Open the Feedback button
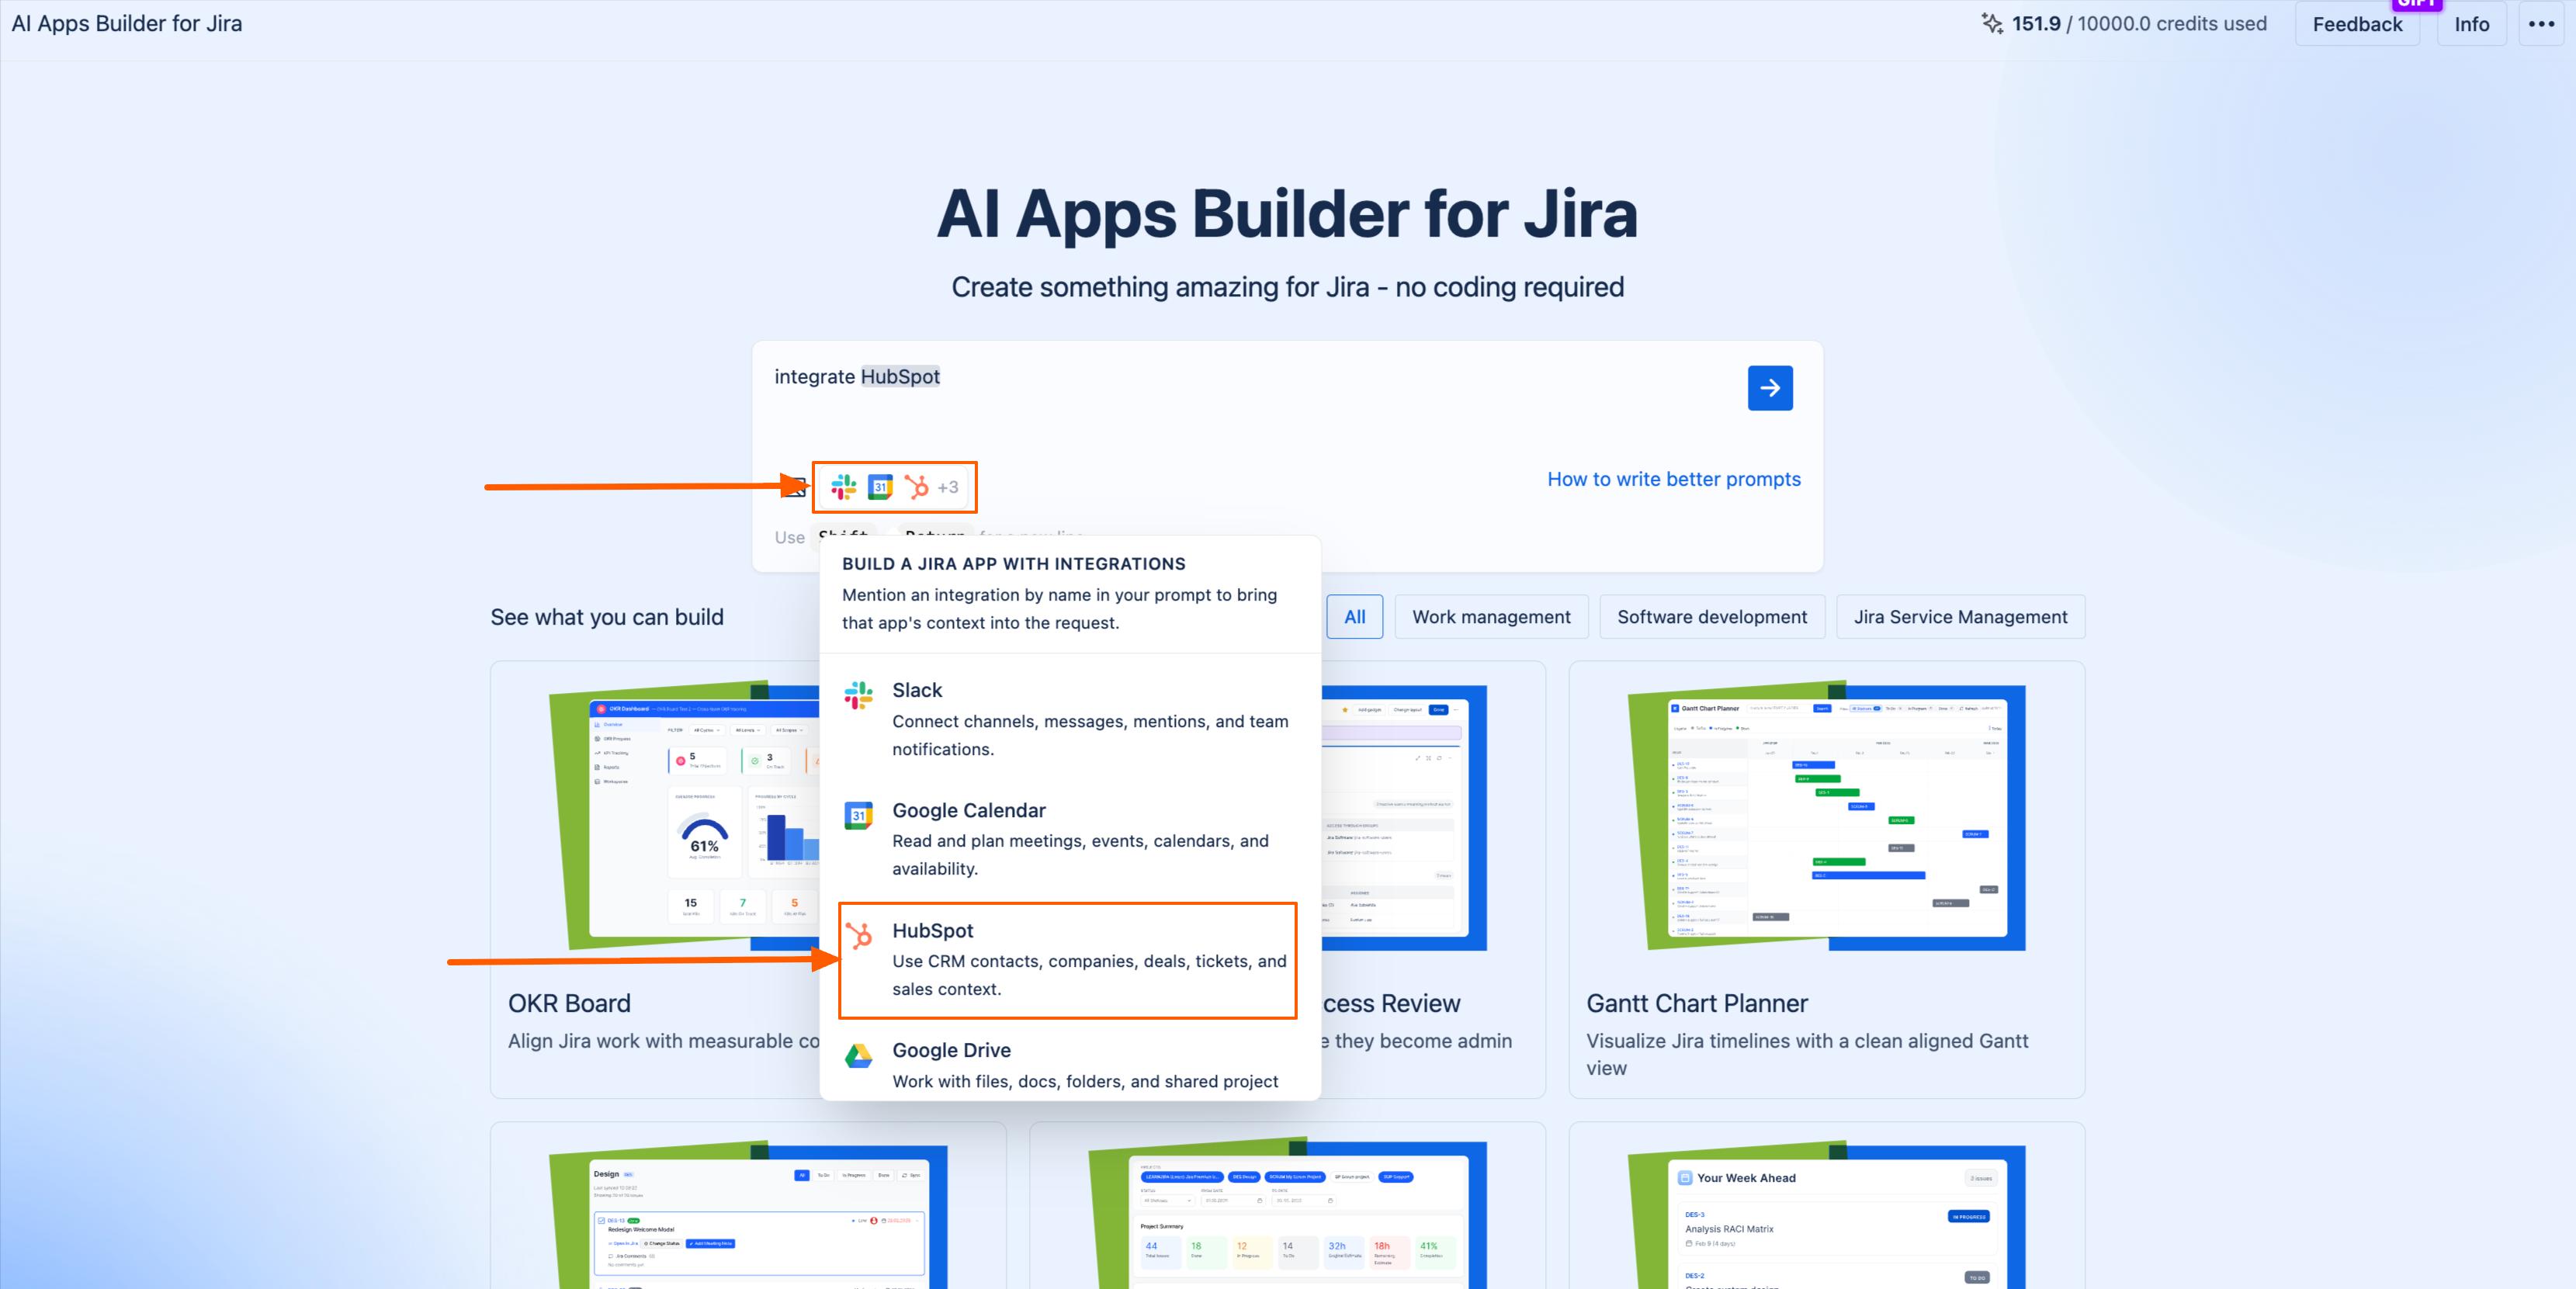This screenshot has width=2576, height=1289. tap(2357, 23)
